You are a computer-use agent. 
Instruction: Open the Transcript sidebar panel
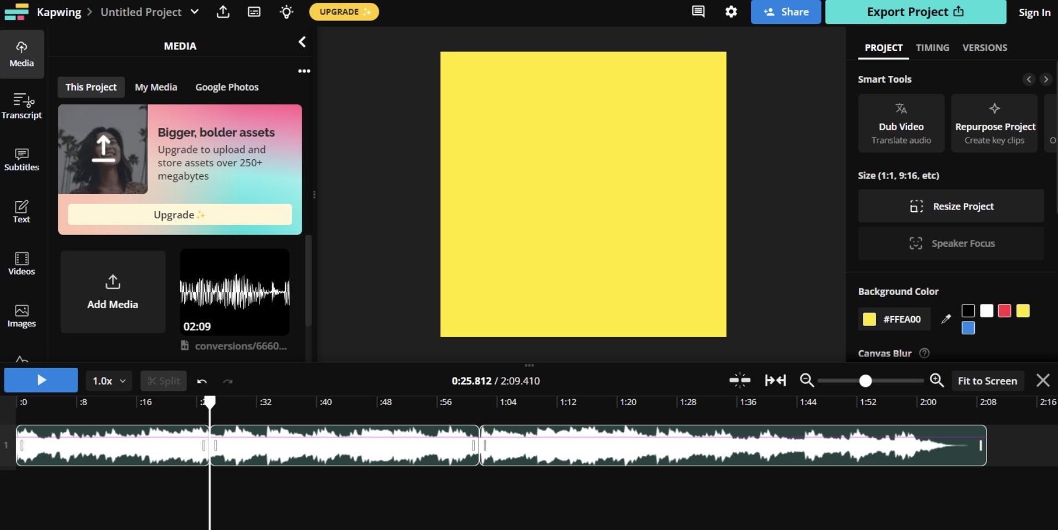pyautogui.click(x=22, y=106)
